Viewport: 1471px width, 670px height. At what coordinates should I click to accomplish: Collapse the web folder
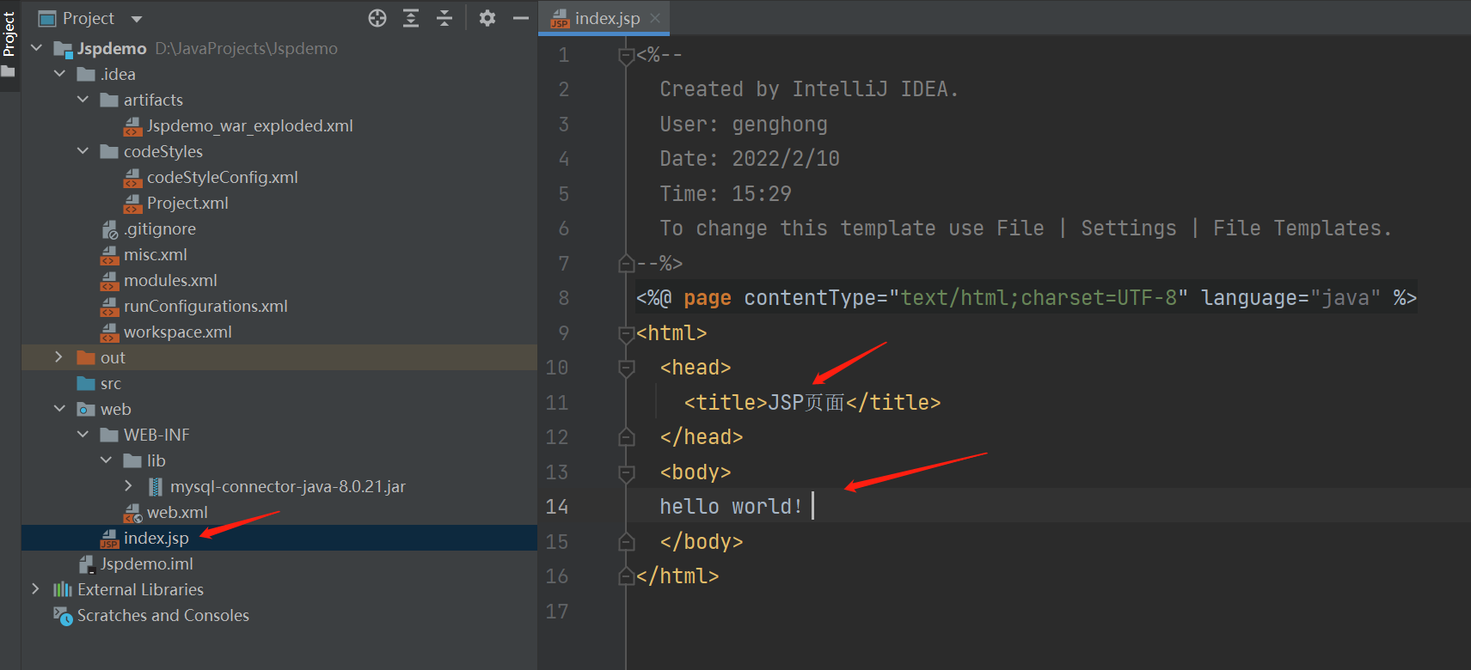60,409
